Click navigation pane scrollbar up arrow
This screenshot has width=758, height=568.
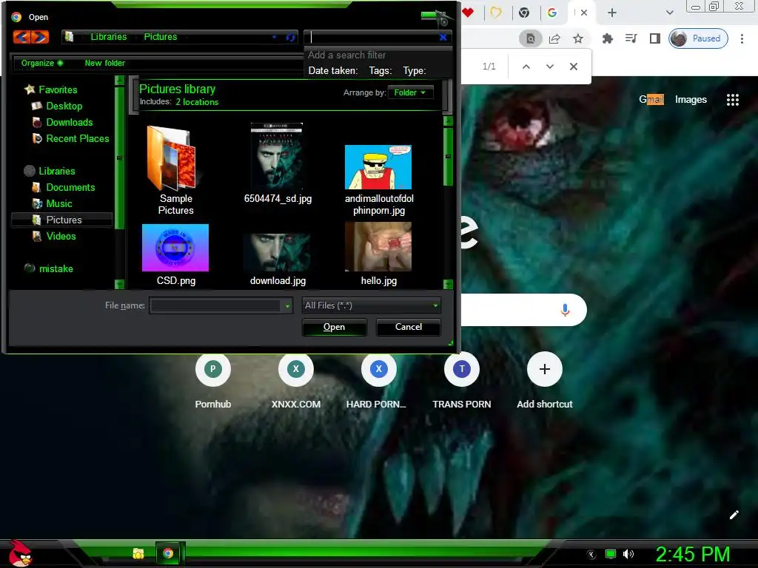[119, 80]
